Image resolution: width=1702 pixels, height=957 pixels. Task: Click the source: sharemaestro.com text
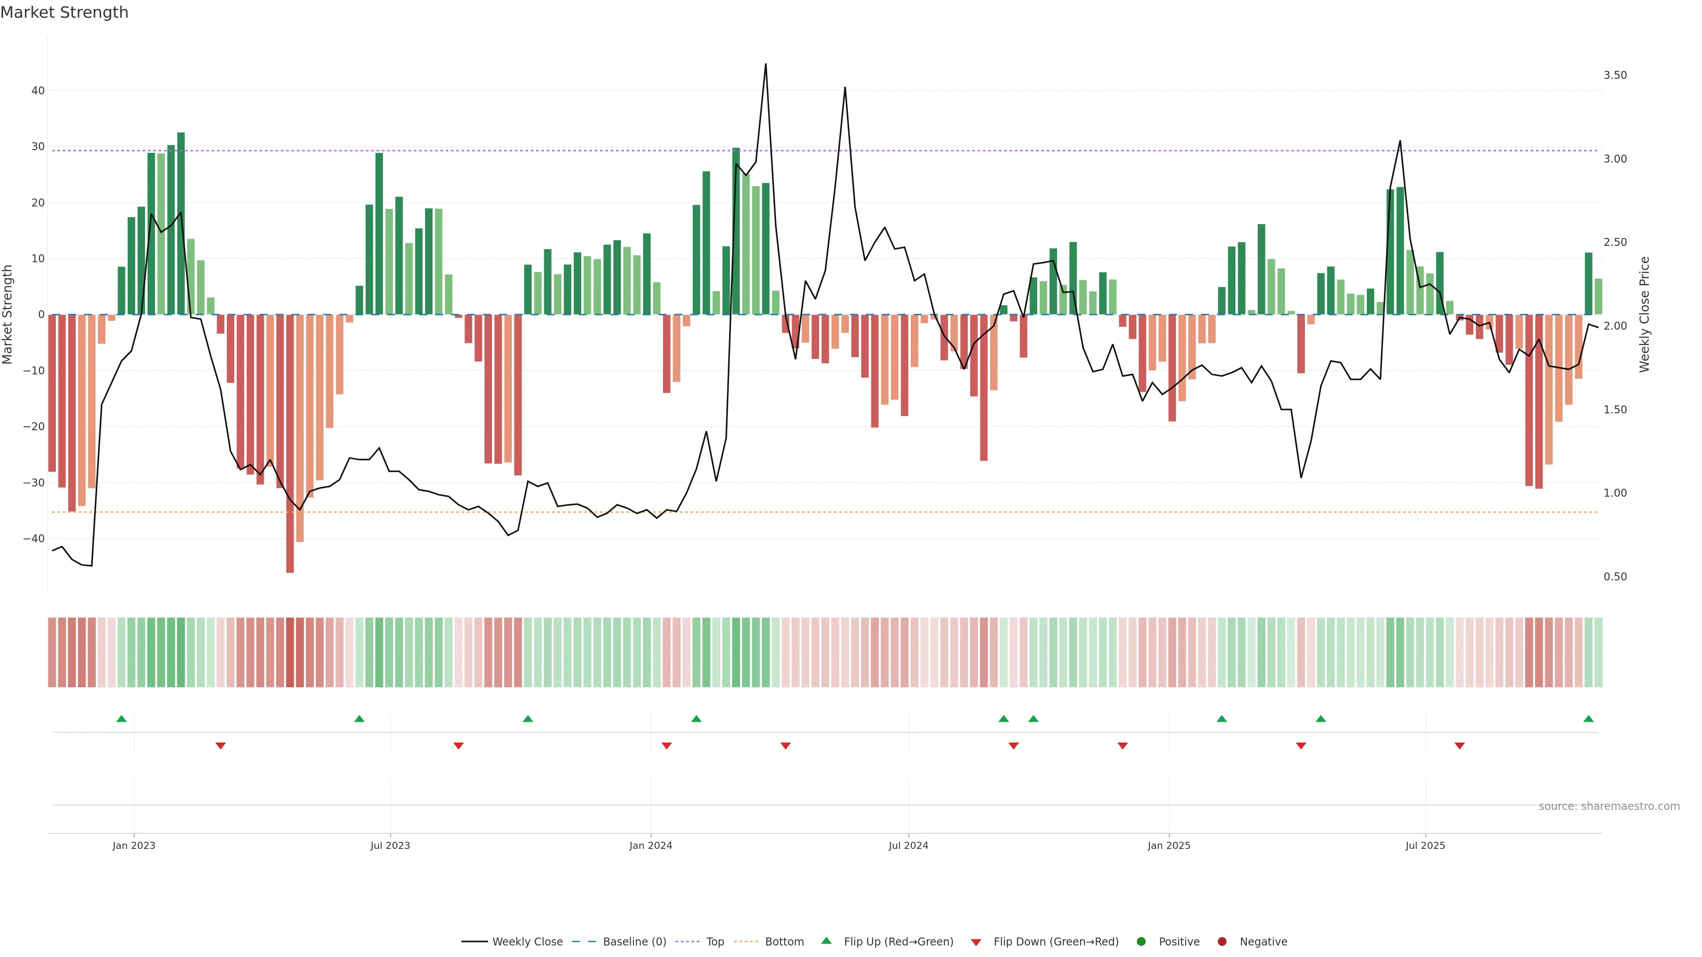point(1609,806)
